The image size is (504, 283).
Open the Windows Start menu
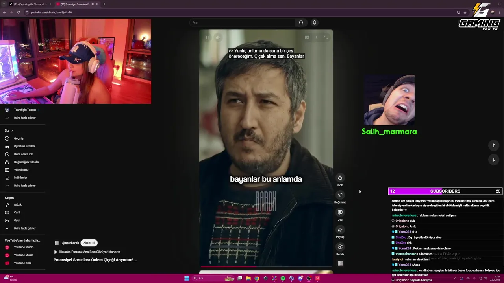[187, 278]
